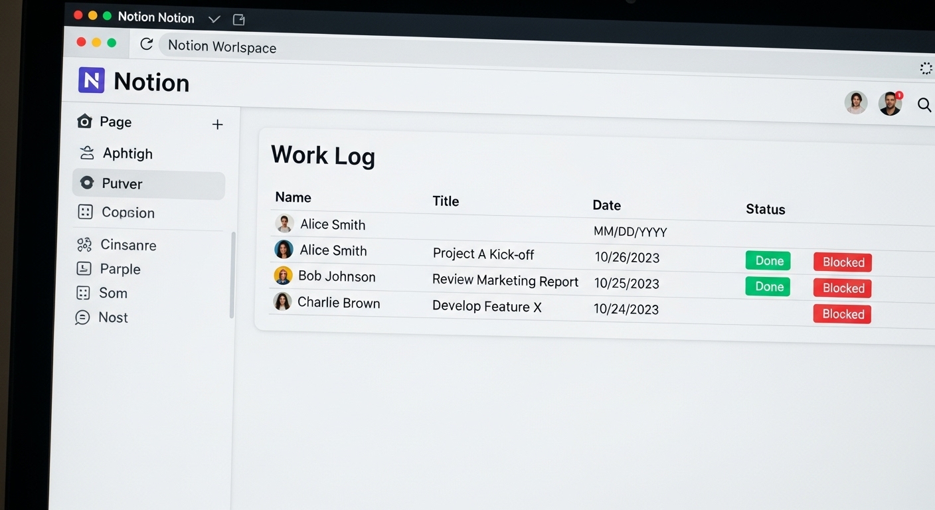This screenshot has height=510, width=935.
Task: Expand the chevron dropdown in the title bar
Action: [x=214, y=19]
